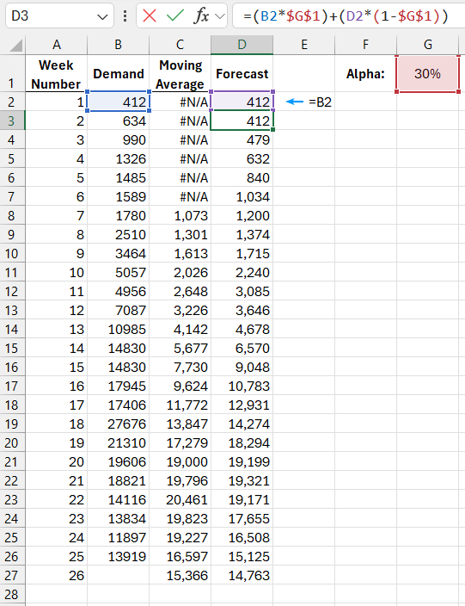This screenshot has height=606, width=465.
Task: Click the Forecast header cell
Action: [242, 73]
